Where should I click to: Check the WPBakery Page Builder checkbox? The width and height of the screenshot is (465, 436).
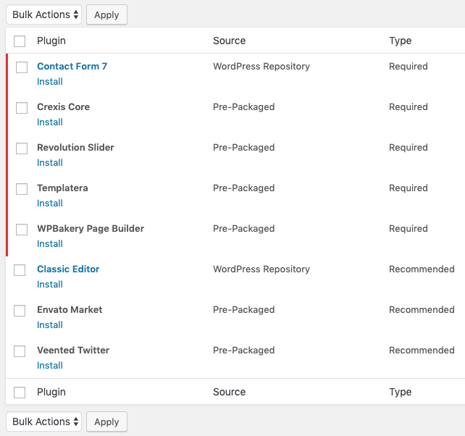[22, 230]
